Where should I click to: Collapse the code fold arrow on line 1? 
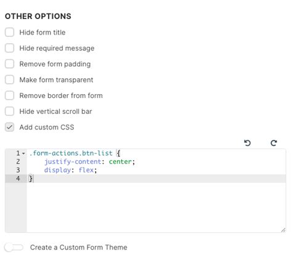tap(23, 153)
